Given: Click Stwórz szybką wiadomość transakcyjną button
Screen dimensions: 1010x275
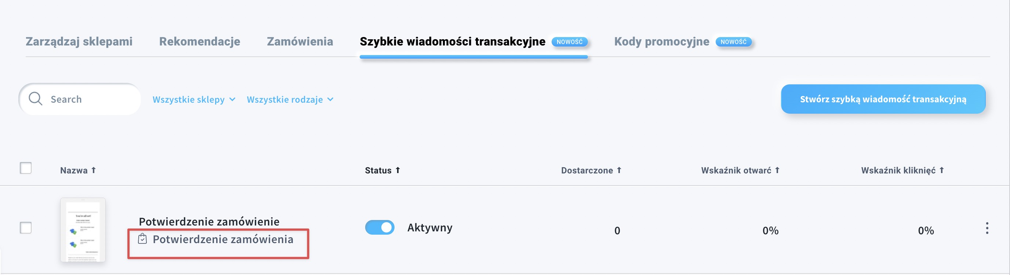Looking at the screenshot, I should (x=883, y=99).
